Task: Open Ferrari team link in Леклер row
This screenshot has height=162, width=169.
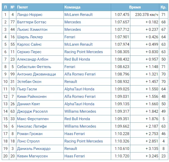Action: click(x=70, y=37)
